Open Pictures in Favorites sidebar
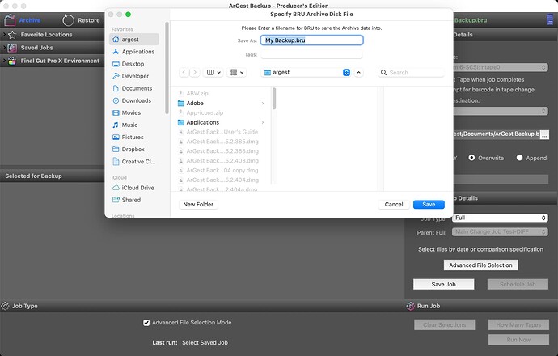This screenshot has width=558, height=356. coord(133,137)
